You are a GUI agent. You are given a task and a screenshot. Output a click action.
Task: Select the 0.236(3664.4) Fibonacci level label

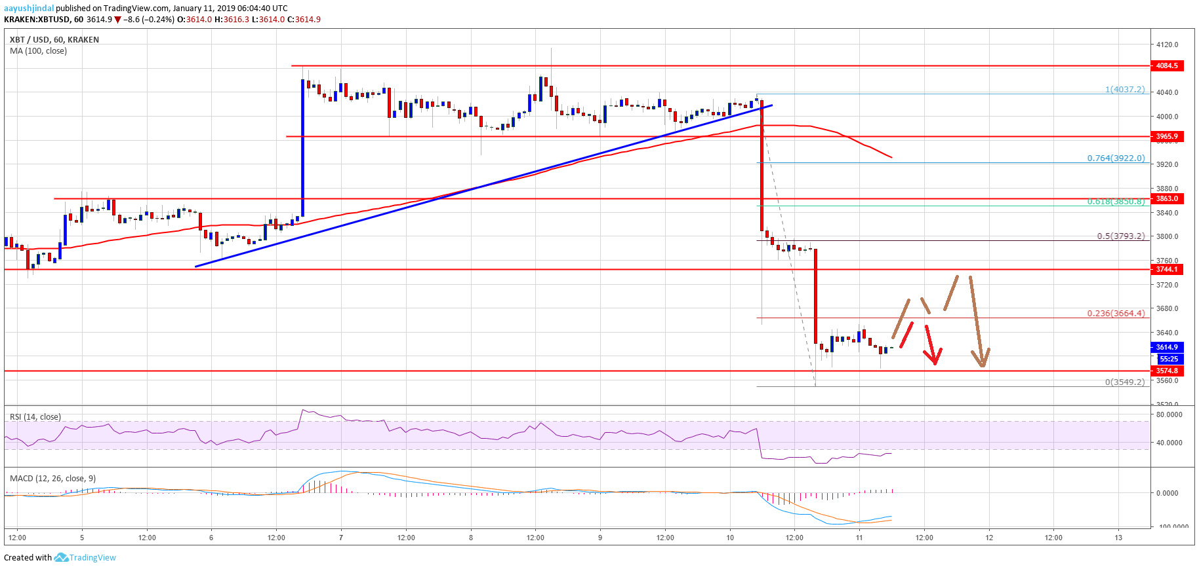click(x=1116, y=314)
